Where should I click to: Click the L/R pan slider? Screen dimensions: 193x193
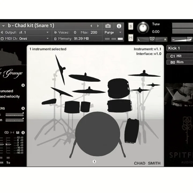pos(152,39)
